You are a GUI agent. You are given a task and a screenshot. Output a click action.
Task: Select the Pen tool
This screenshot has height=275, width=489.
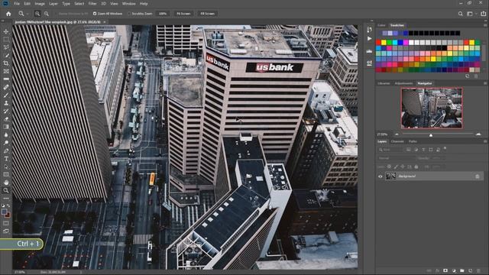(x=6, y=151)
